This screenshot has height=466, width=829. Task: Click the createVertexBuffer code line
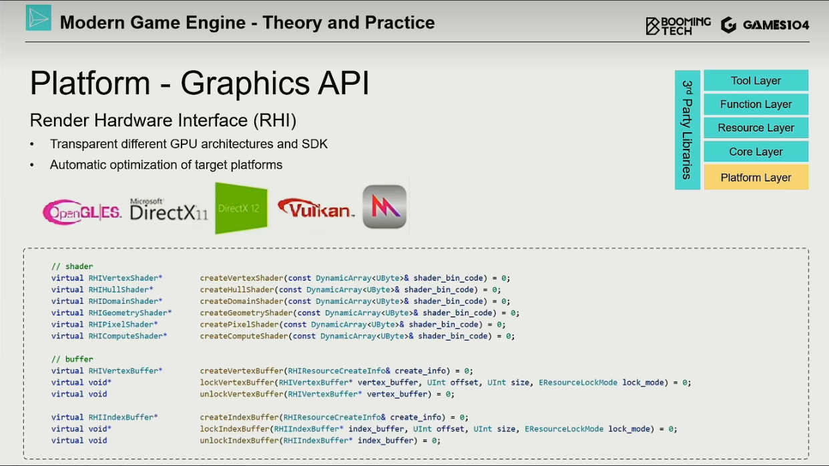pyautogui.click(x=262, y=371)
